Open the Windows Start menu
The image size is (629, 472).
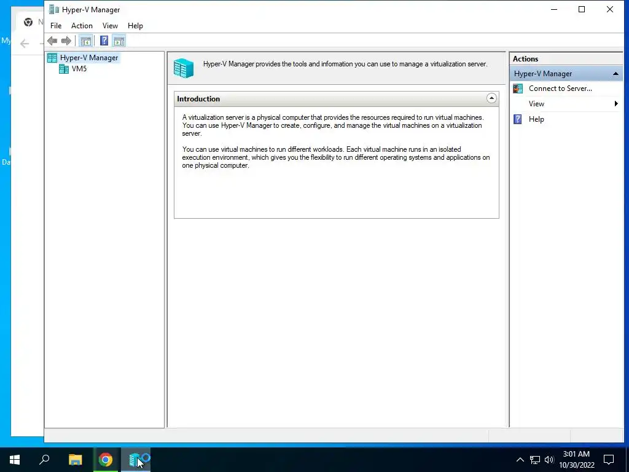coord(15,460)
